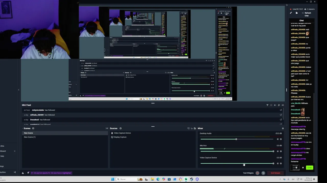Open Desktop Audio settings gear
The image size is (327, 183).
[281, 139]
